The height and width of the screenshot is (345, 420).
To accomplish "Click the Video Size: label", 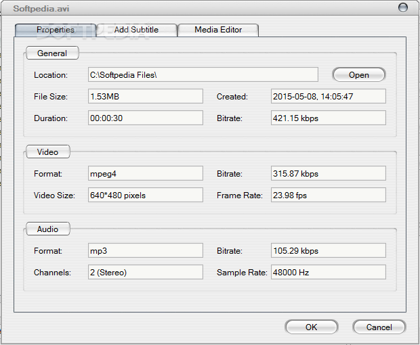I will point(54,195).
